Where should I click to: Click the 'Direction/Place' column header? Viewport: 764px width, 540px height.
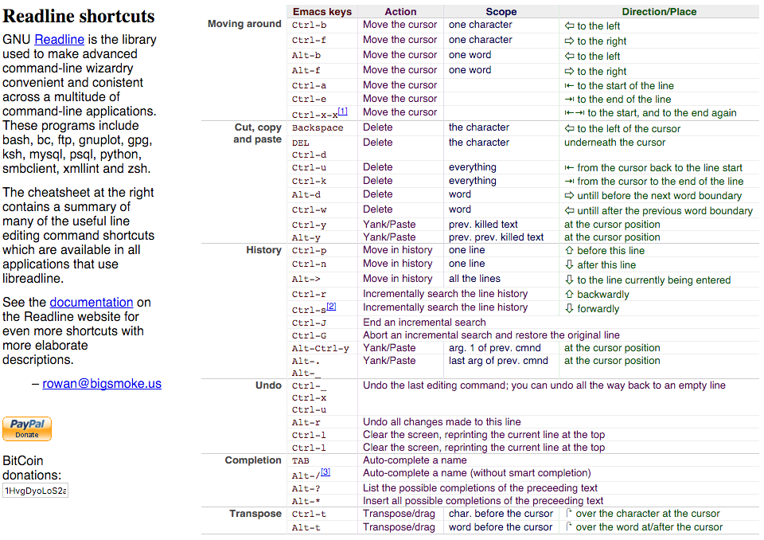659,12
